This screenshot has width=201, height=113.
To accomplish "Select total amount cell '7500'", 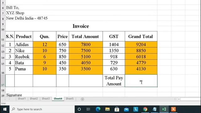I will click(86, 51).
